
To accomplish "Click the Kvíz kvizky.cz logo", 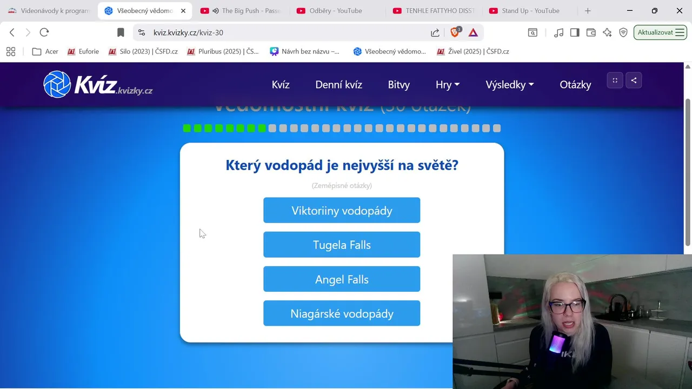I will coord(98,84).
